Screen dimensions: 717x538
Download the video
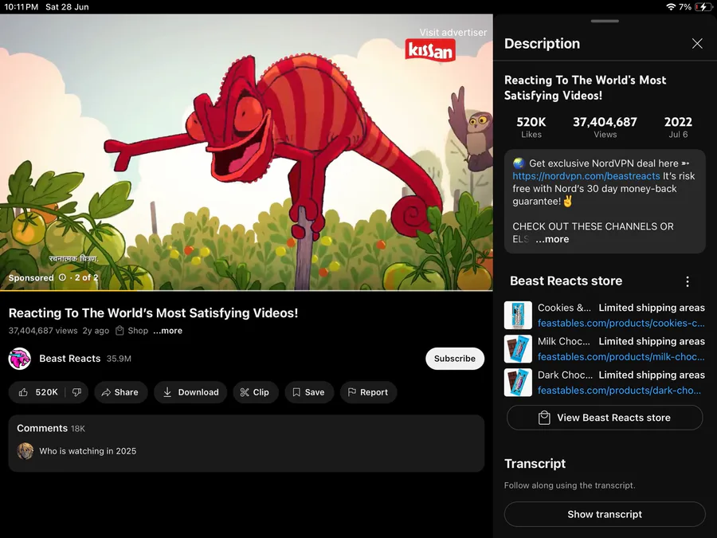(x=190, y=392)
